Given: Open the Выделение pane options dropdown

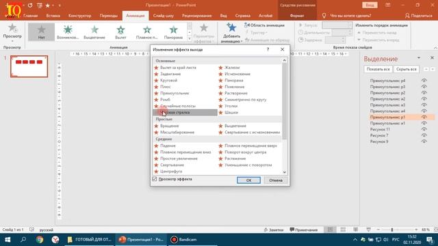Looking at the screenshot, I should pyautogui.click(x=419, y=57).
